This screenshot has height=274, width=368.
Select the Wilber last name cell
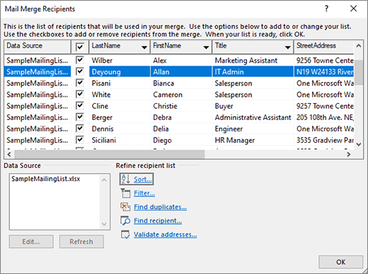pos(120,60)
